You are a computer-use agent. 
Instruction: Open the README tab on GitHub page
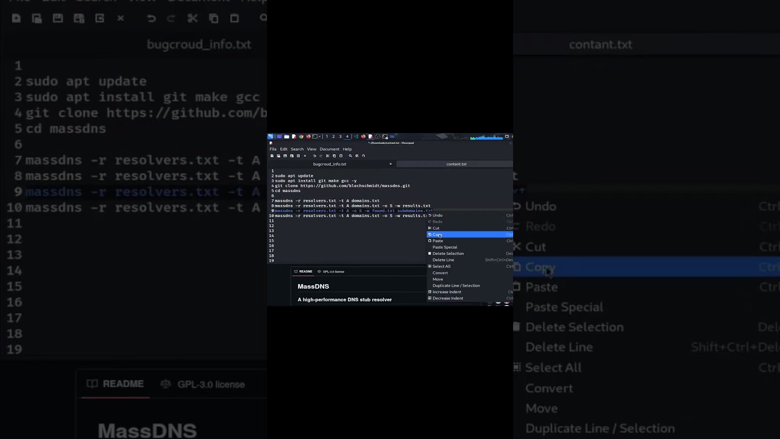click(x=303, y=271)
